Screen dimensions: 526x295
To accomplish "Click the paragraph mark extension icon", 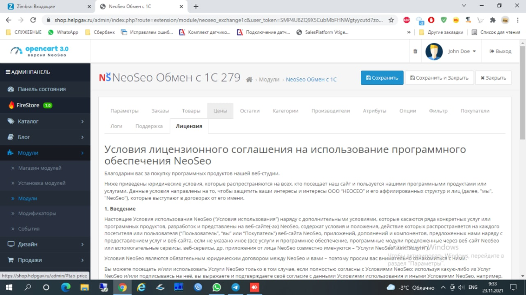I will (x=468, y=20).
